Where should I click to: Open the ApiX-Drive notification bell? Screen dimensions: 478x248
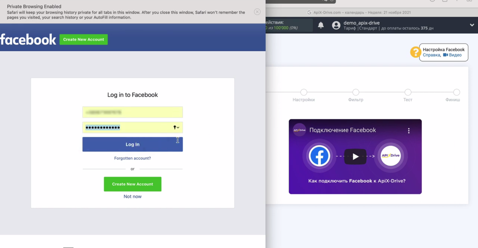(321, 25)
